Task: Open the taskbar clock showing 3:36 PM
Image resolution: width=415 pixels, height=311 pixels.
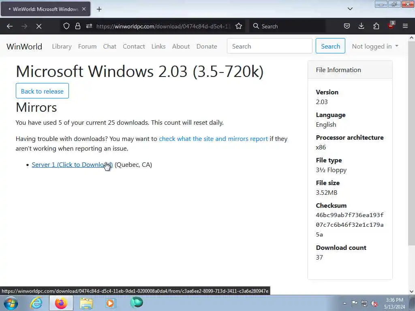Action: coord(394,303)
